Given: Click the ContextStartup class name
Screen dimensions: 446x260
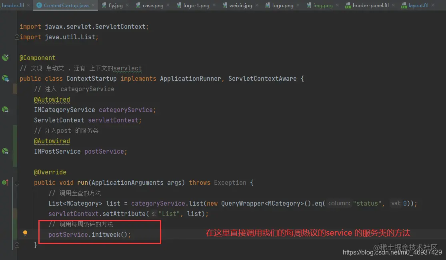Looking at the screenshot, I should pyautogui.click(x=92, y=78).
